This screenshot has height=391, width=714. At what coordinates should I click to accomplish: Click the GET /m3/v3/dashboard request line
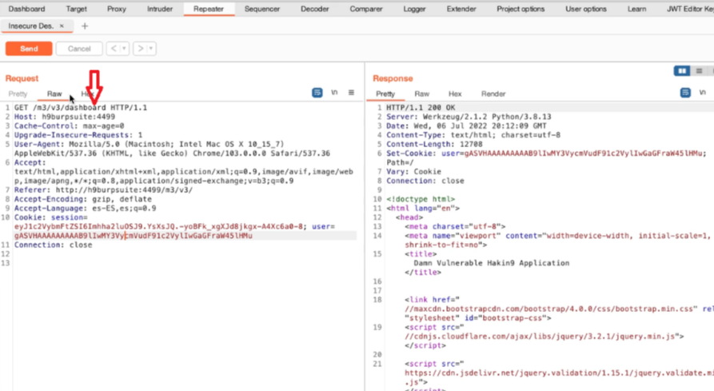(81, 108)
